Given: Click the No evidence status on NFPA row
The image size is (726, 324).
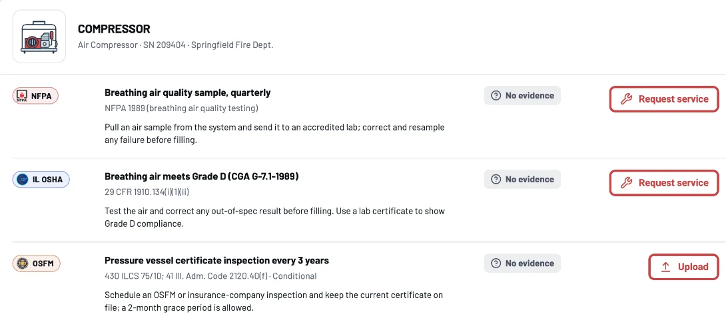Looking at the screenshot, I should [x=522, y=96].
